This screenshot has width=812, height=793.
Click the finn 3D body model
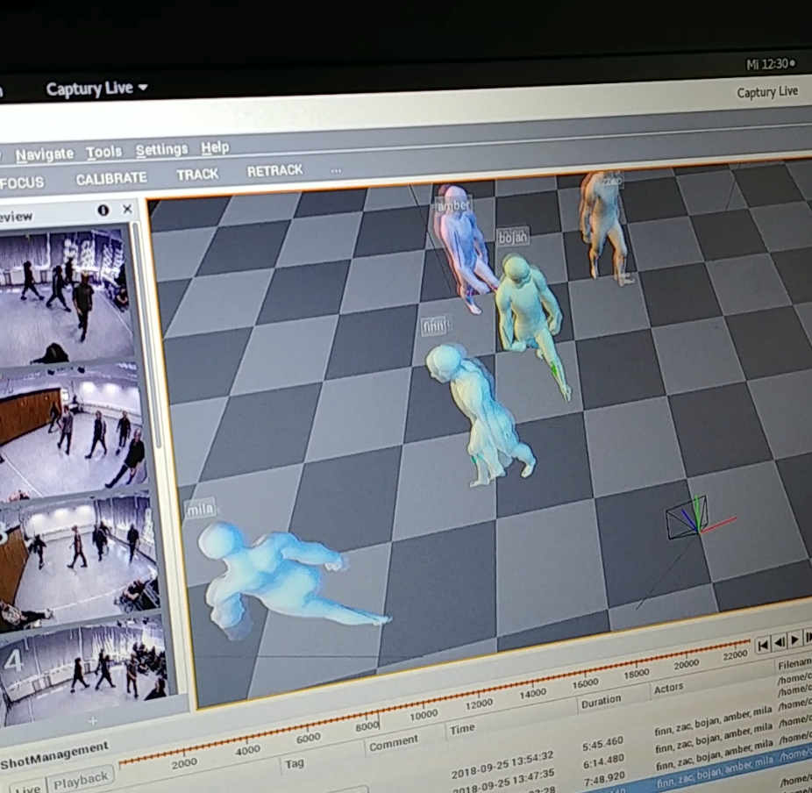pos(480,414)
